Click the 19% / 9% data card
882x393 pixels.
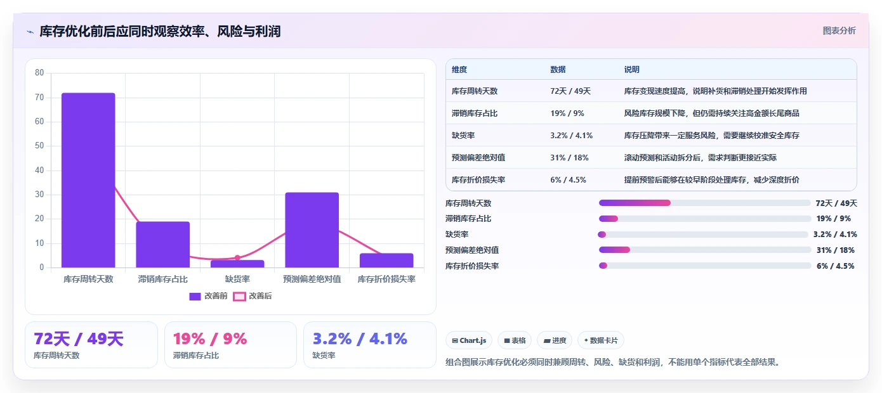(x=230, y=345)
